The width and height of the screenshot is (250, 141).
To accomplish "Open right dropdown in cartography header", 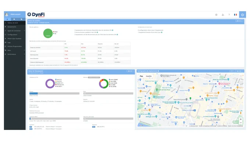I will pyautogui.click(x=239, y=71).
